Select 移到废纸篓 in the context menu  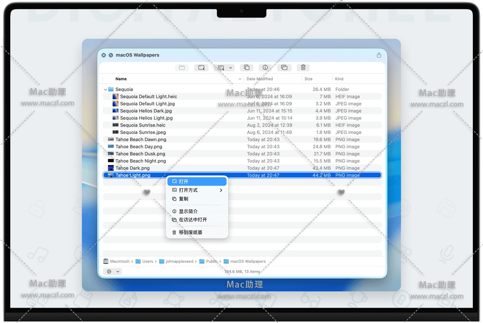(197, 232)
